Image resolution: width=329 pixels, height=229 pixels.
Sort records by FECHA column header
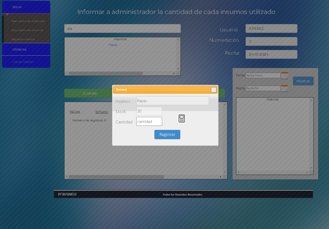click(x=75, y=112)
